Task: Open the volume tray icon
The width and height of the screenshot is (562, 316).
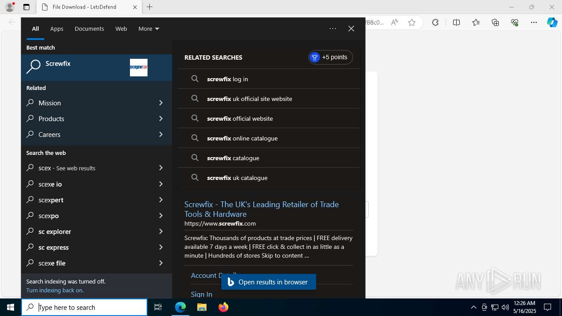Action: (505, 307)
